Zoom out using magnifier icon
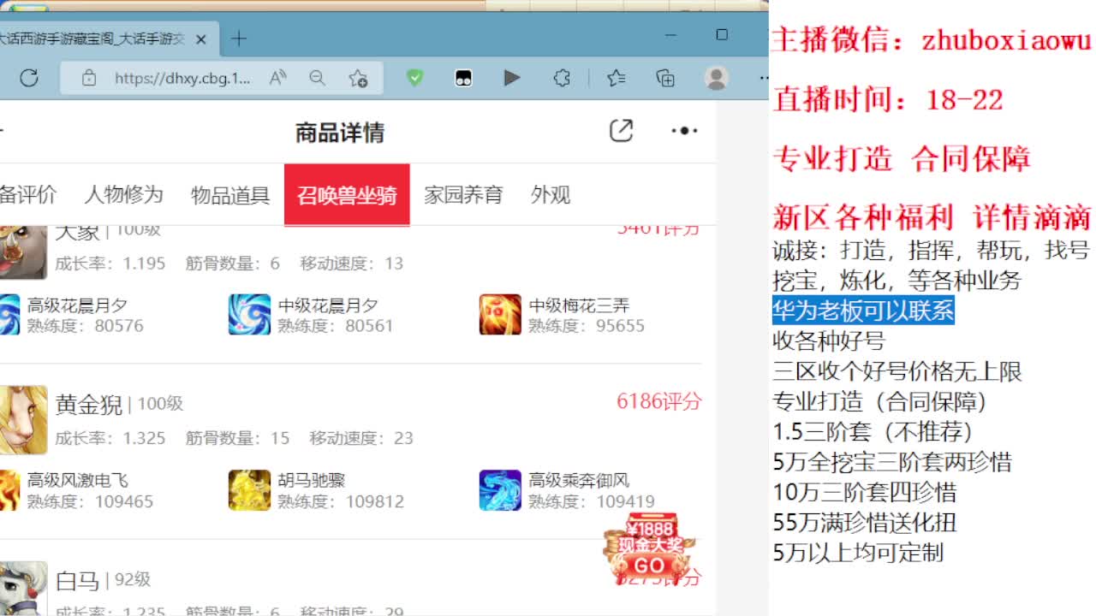Viewport: 1096px width, 616px height. click(318, 78)
